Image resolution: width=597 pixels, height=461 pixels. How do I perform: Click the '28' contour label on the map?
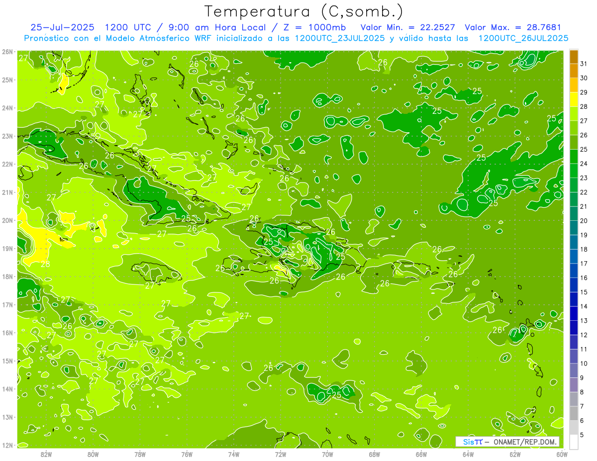point(45,264)
